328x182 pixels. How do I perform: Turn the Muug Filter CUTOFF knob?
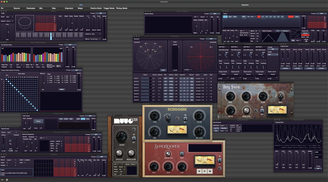[122, 137]
